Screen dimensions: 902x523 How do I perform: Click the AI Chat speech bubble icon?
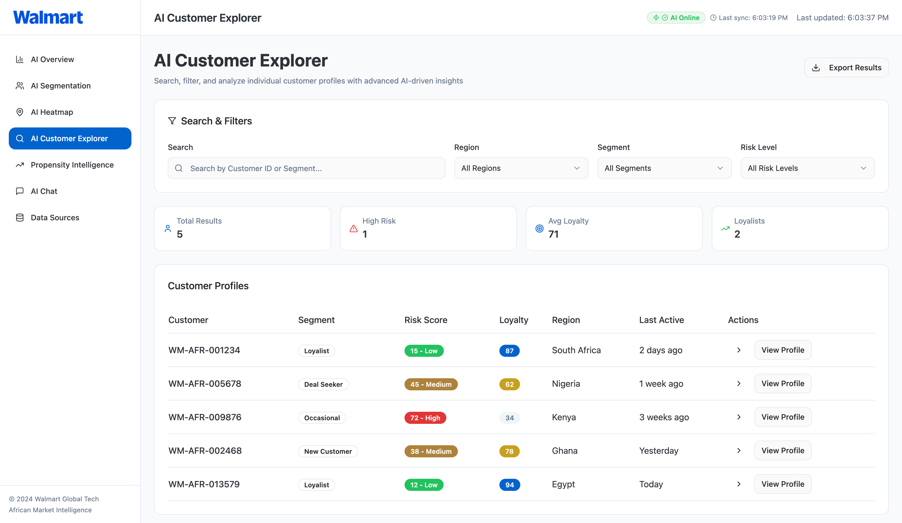coord(20,191)
